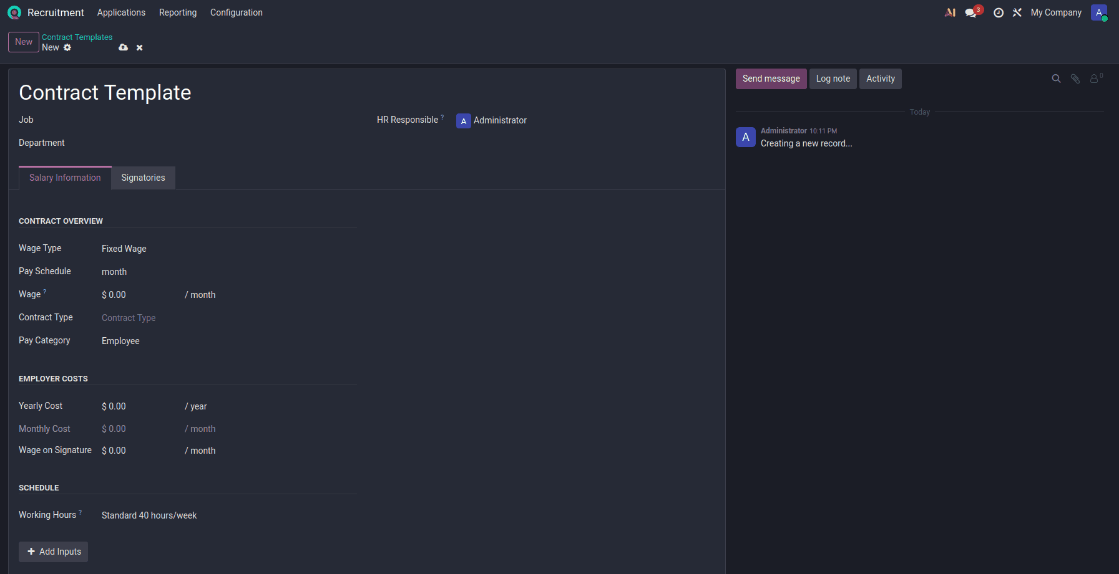
Task: Attach files with the paperclip icon
Action: (1075, 79)
